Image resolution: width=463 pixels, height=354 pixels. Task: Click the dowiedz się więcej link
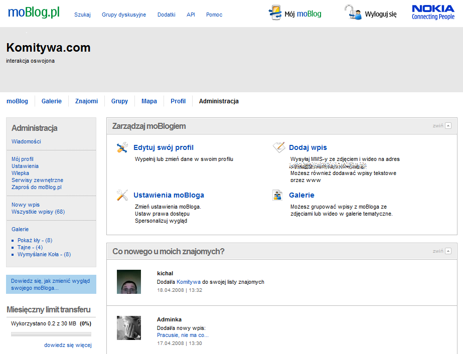[x=68, y=345]
